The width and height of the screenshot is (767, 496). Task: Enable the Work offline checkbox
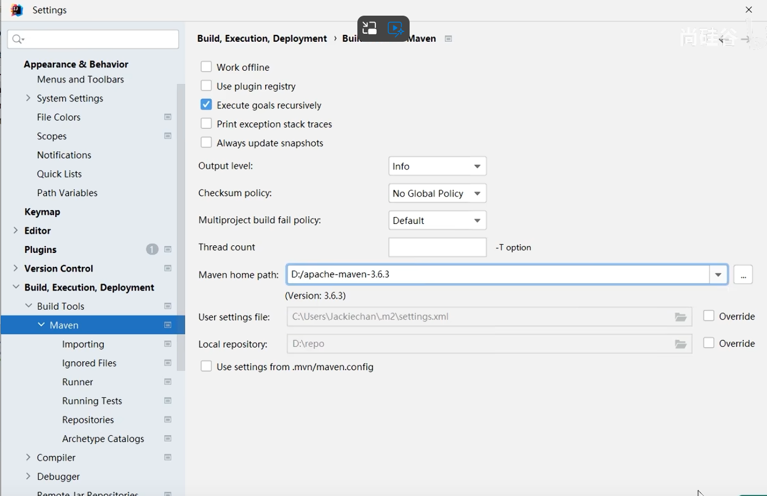pos(206,67)
